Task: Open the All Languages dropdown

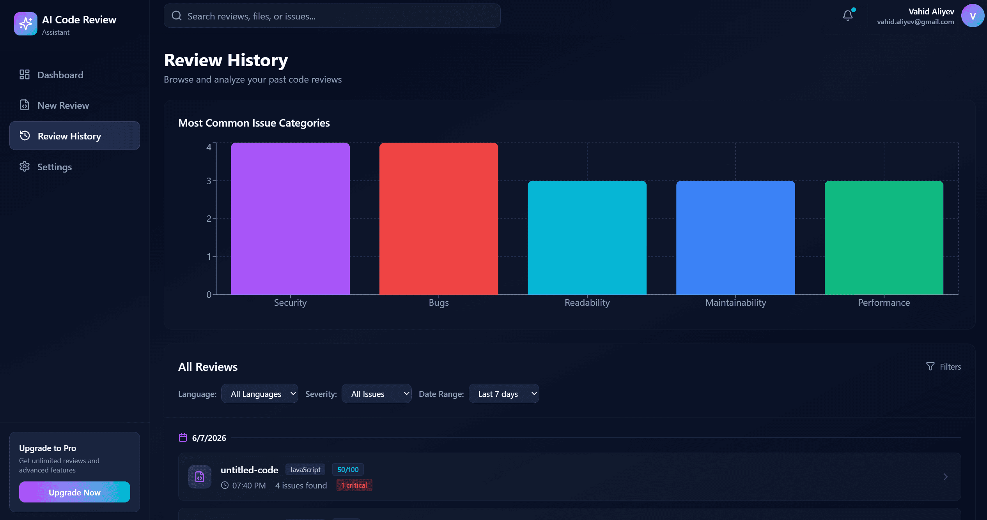Action: (260, 394)
